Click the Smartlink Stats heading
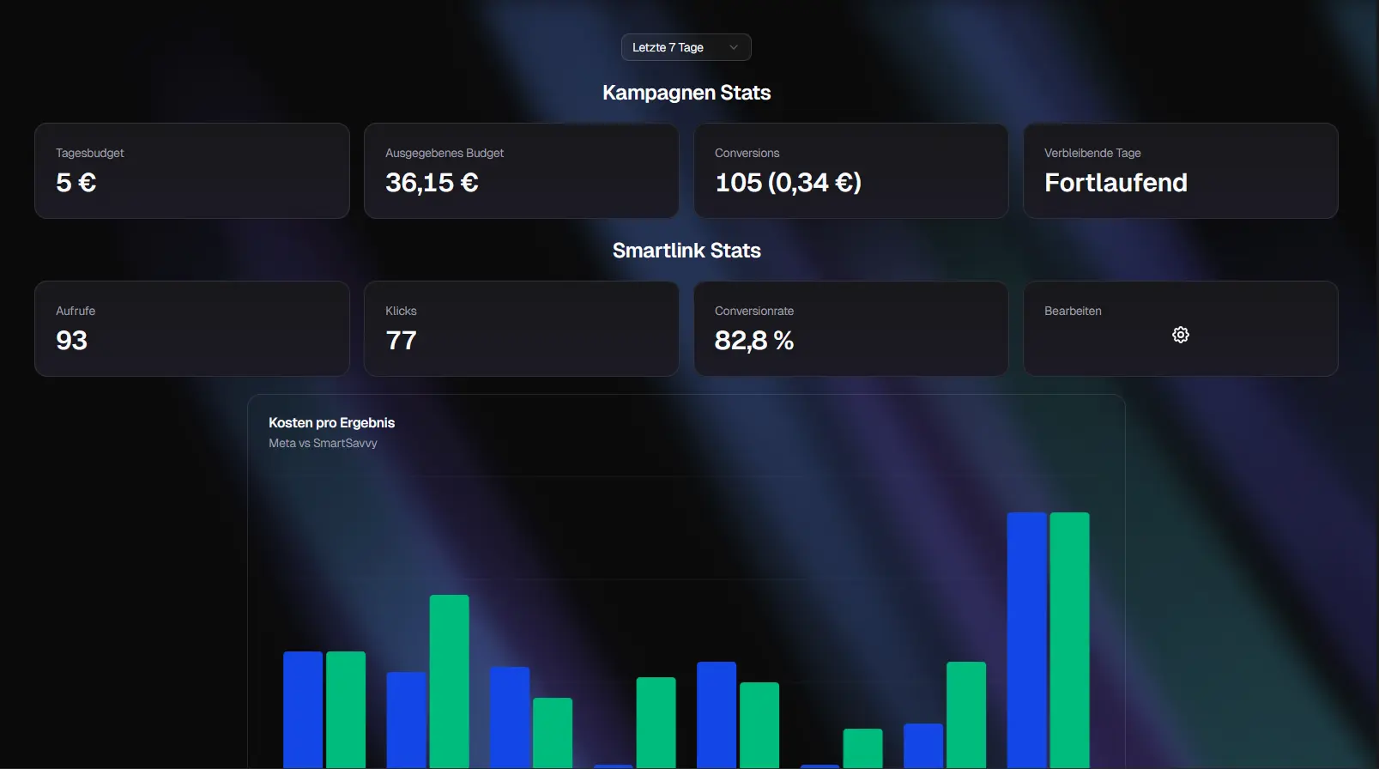The image size is (1379, 769). pyautogui.click(x=686, y=251)
